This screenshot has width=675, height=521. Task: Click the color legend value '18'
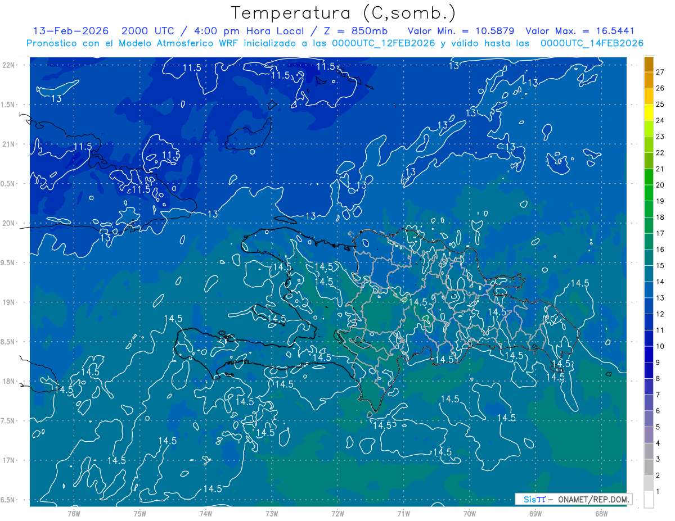pyautogui.click(x=661, y=217)
